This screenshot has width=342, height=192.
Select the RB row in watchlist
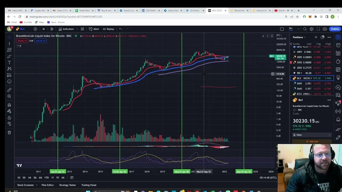pos(312,73)
